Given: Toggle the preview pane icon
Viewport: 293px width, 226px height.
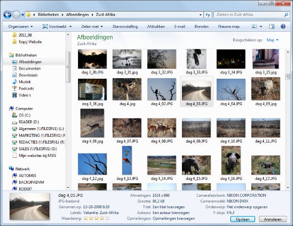Looking at the screenshot, I should (x=271, y=26).
